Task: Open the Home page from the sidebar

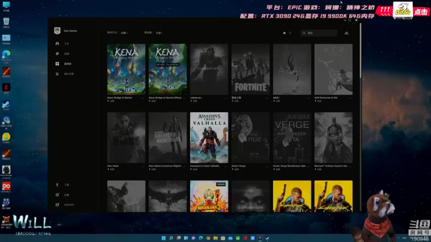Action: click(57, 44)
